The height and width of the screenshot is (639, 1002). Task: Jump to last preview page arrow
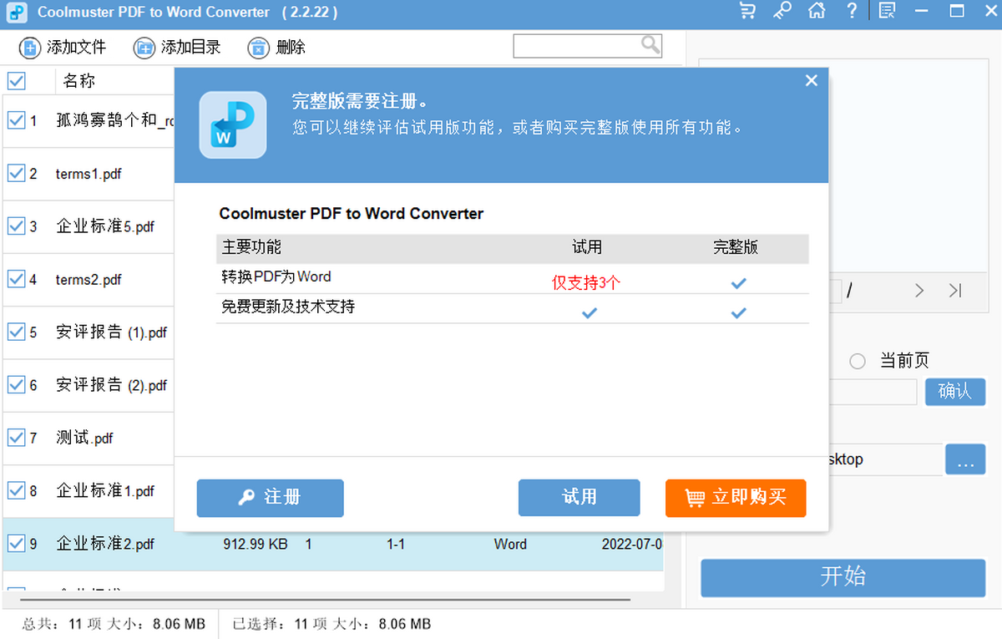(955, 291)
